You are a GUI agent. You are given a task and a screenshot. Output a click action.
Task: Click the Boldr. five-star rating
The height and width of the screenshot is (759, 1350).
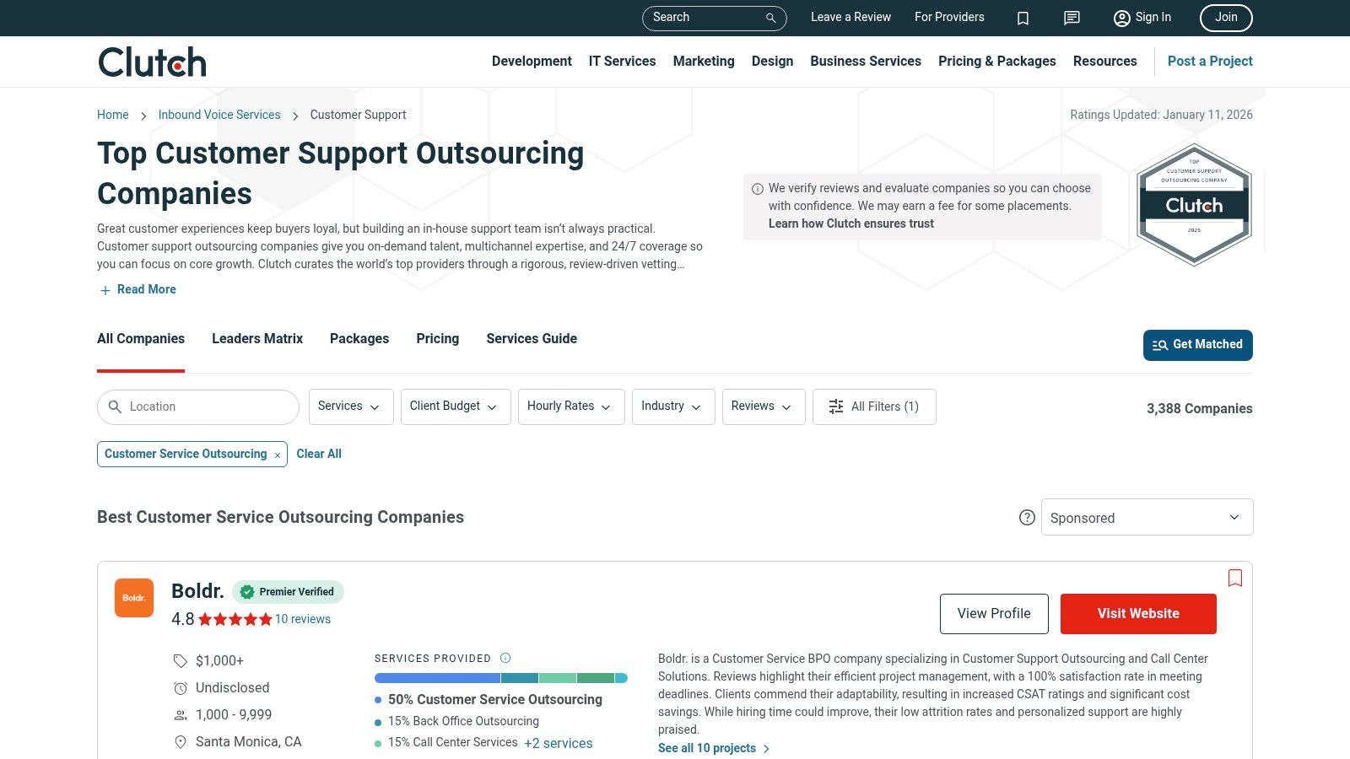[x=235, y=620]
